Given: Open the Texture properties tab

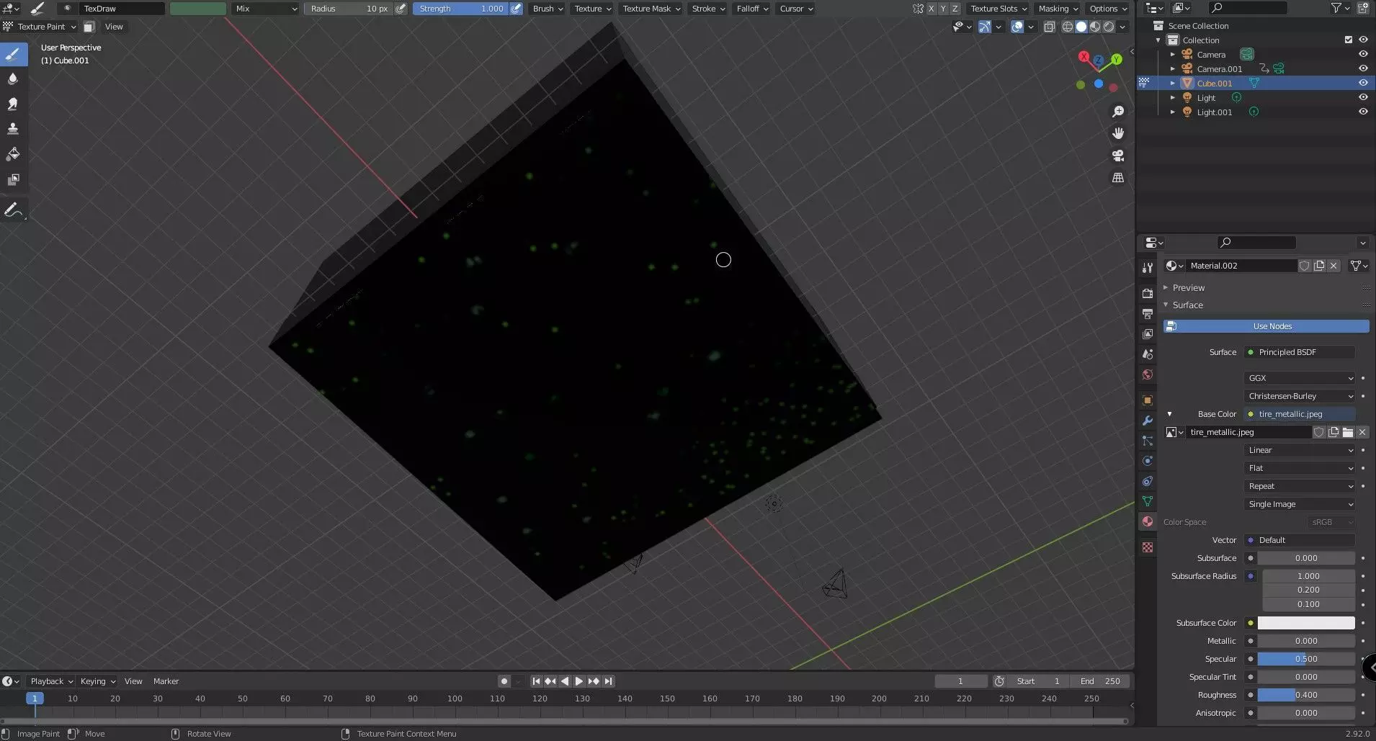Looking at the screenshot, I should [x=1148, y=547].
